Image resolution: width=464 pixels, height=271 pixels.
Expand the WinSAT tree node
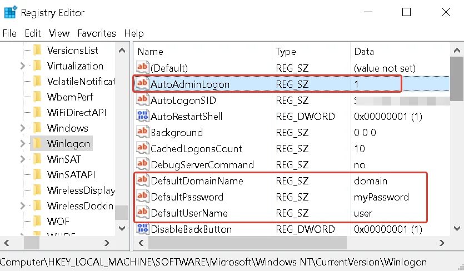click(22, 159)
